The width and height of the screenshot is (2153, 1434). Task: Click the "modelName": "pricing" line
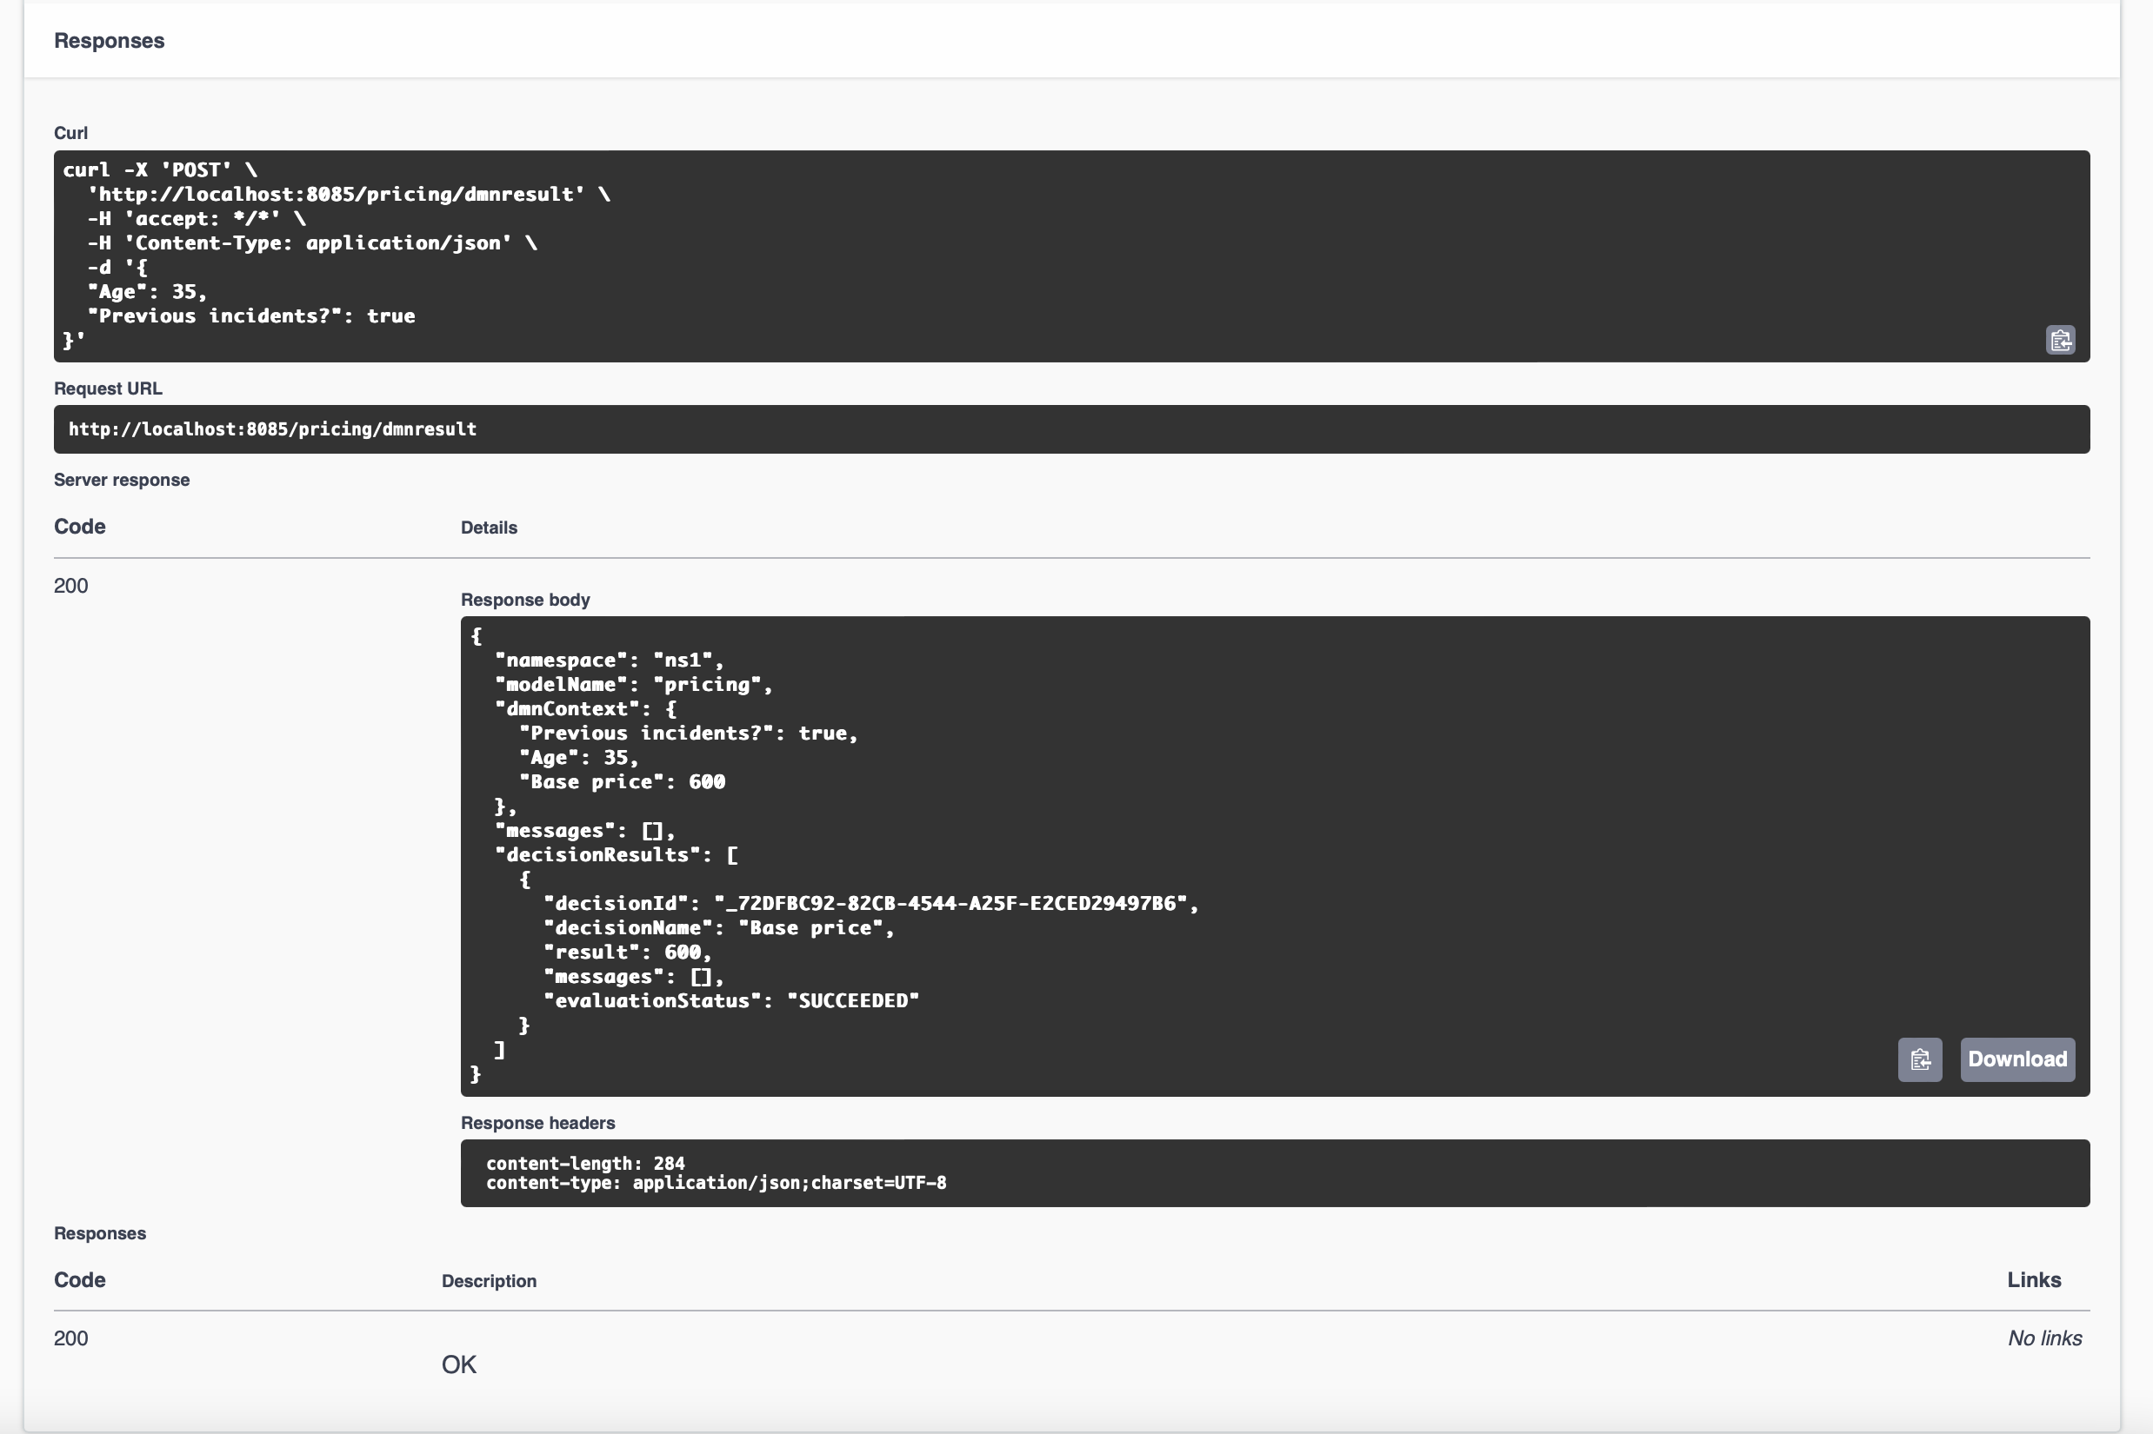pos(633,684)
